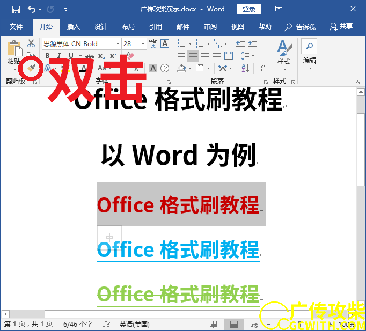
Task: Sort text with the A-Z icon
Action: 245,68
